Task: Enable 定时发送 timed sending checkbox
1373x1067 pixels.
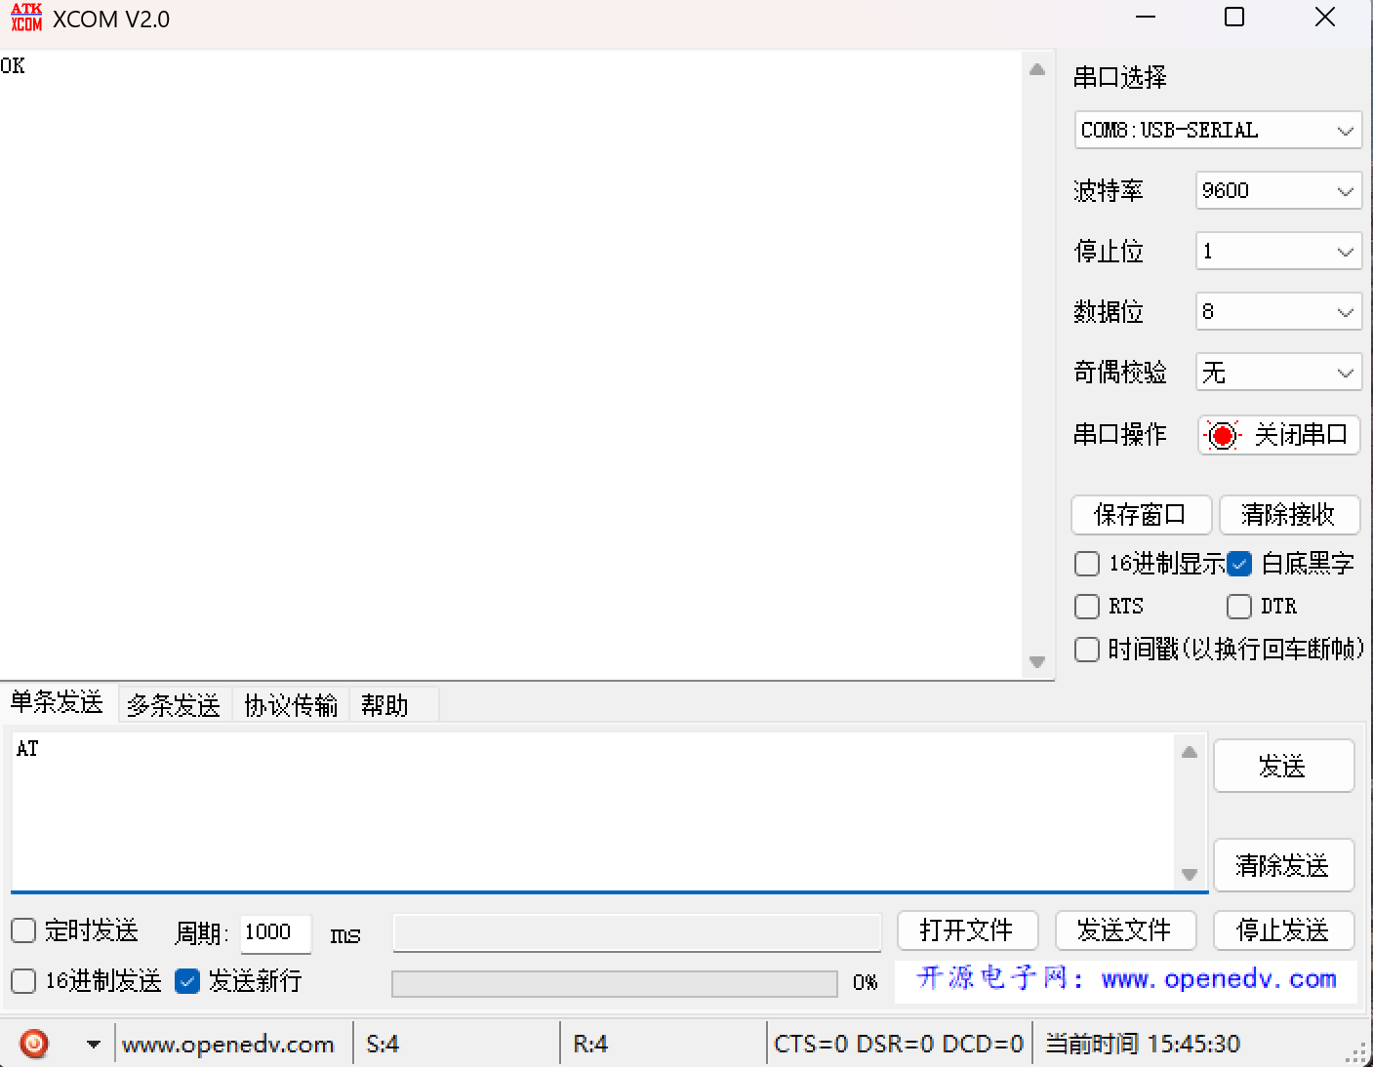Action: coord(23,930)
